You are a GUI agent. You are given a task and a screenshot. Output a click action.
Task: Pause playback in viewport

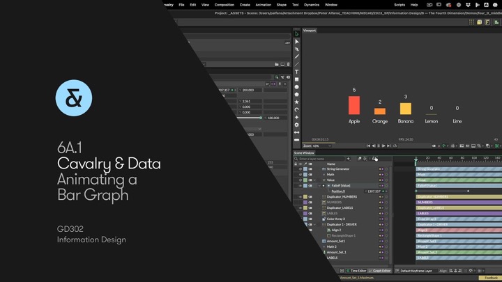click(379, 146)
